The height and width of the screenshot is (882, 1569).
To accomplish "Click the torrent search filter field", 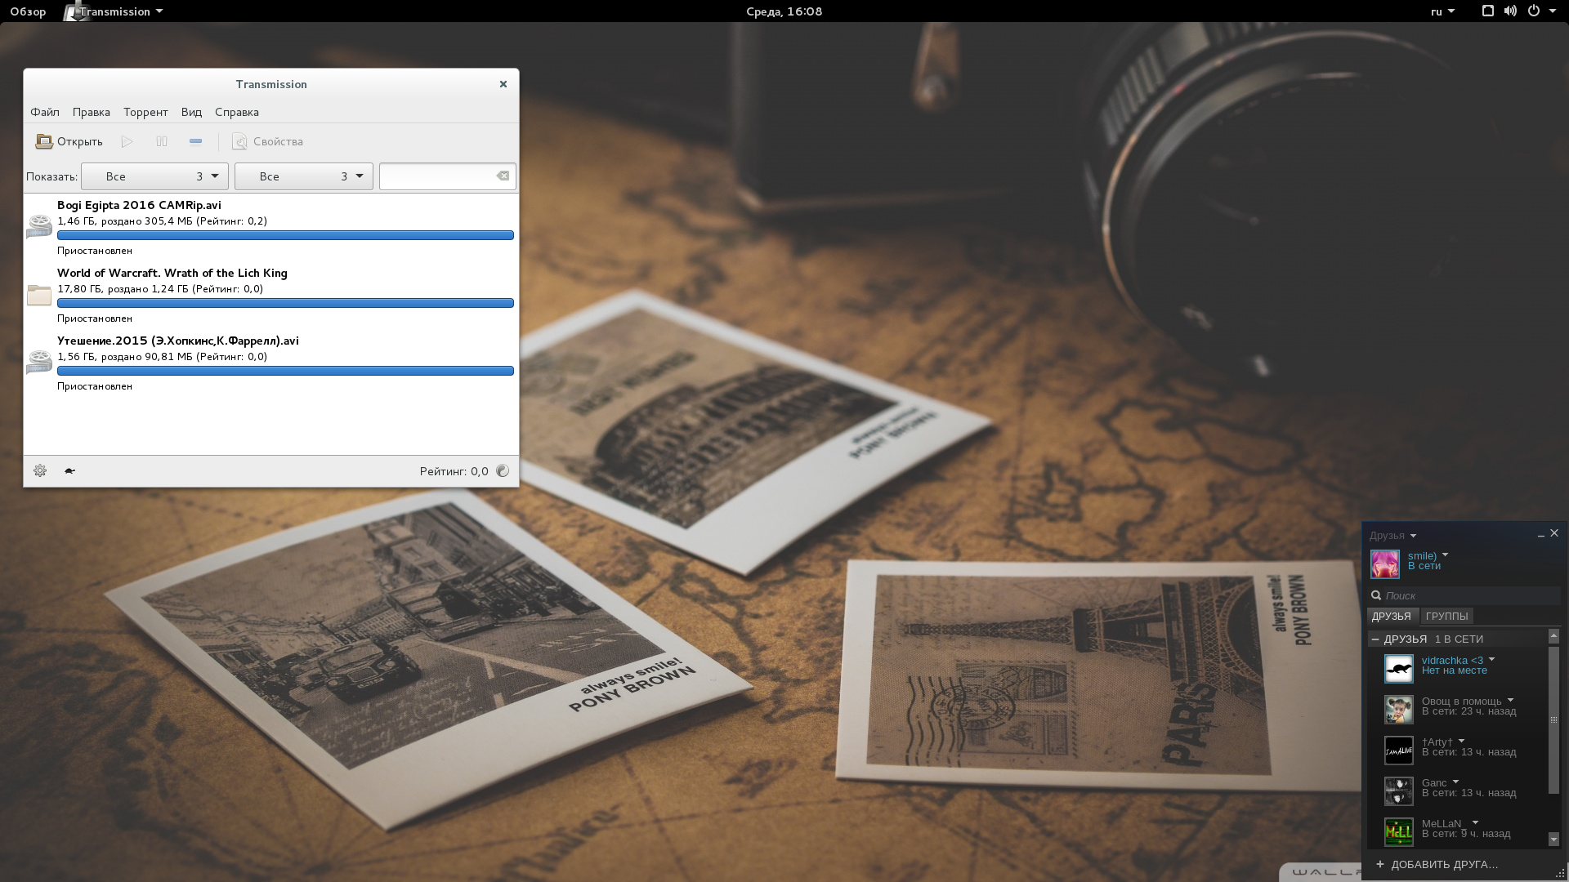I will 437,176.
